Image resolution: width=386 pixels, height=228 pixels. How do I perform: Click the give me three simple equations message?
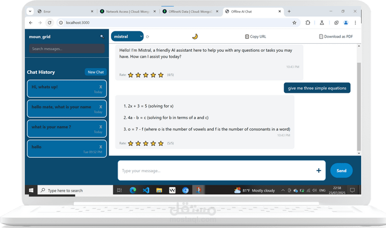point(317,88)
